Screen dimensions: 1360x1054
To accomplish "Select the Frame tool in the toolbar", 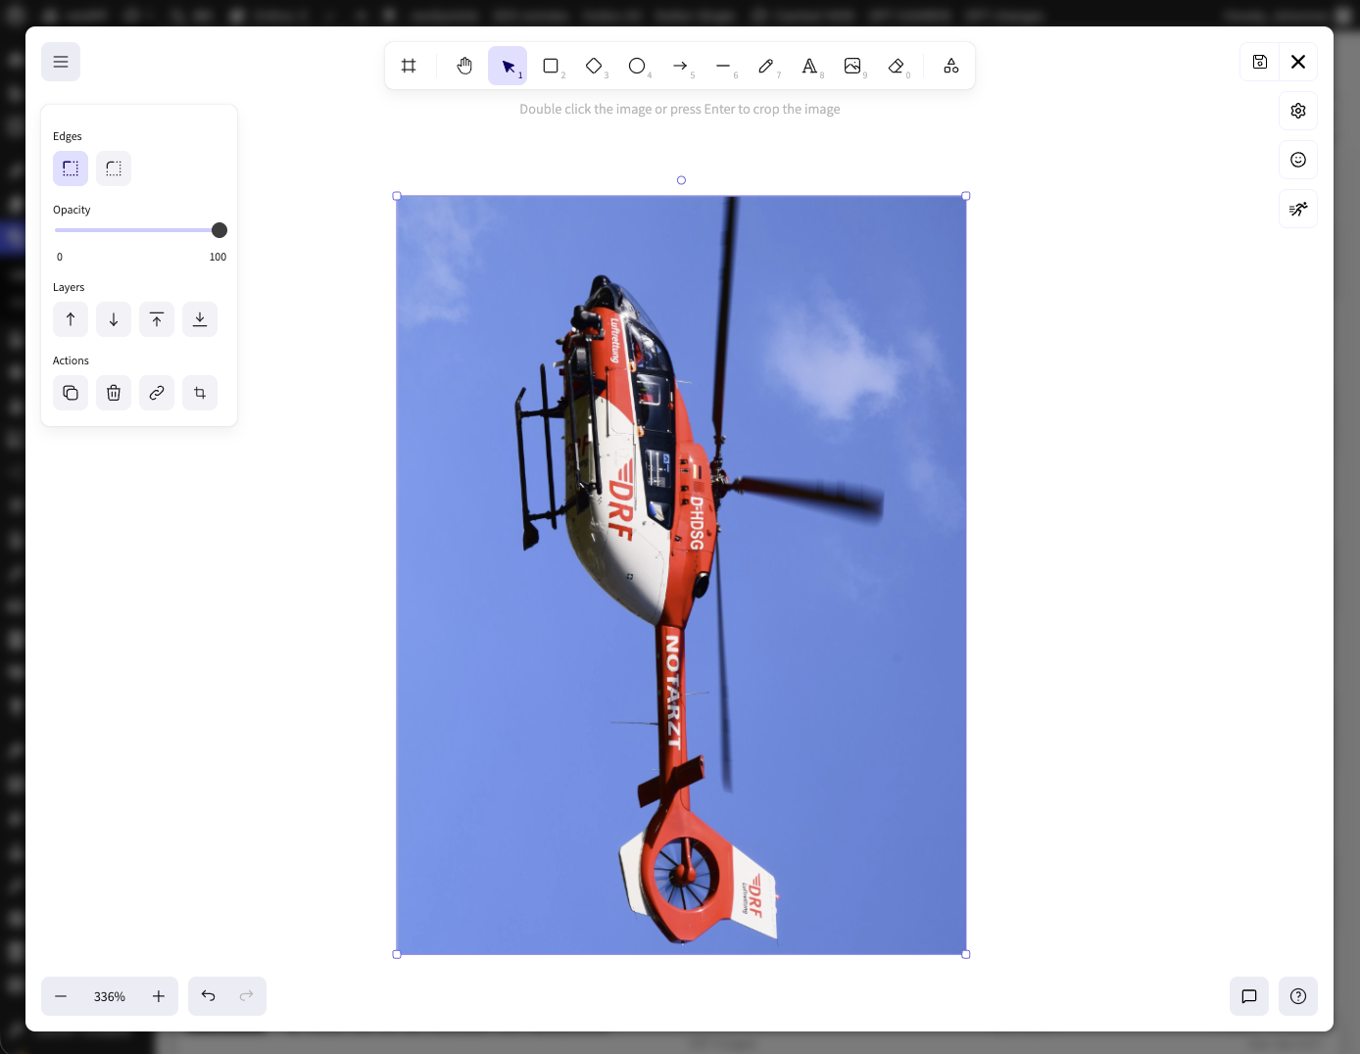I will [x=409, y=66].
